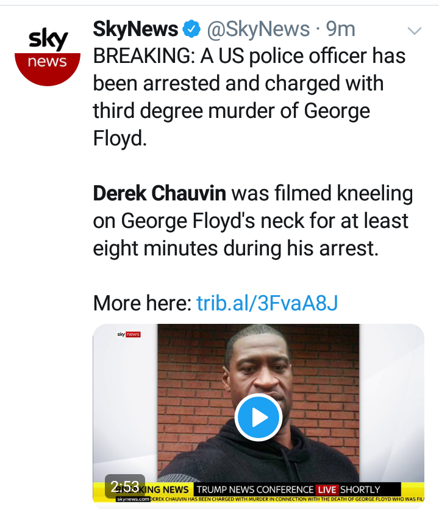Click the bold Derek Chauvin name
Screen dimensions: 439x509
(x=159, y=194)
